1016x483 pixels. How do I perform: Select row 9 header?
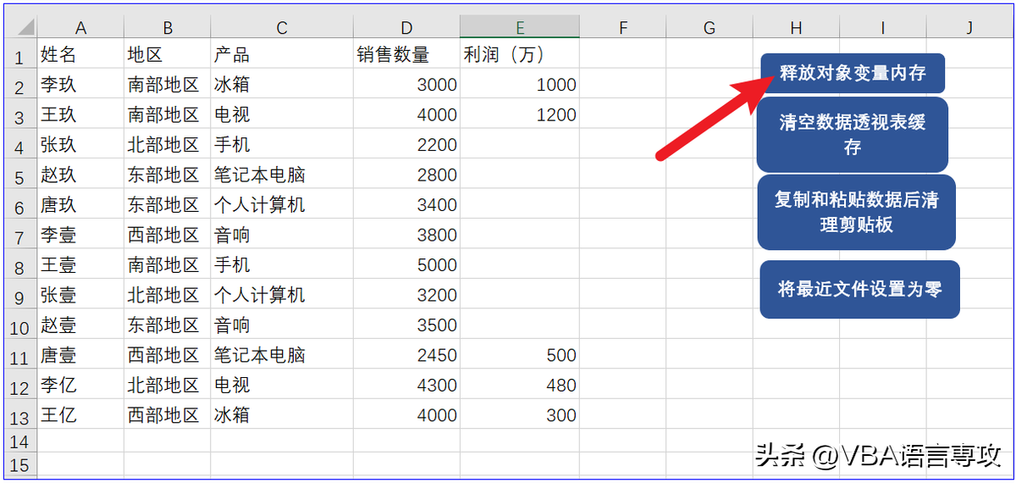[x=21, y=295]
